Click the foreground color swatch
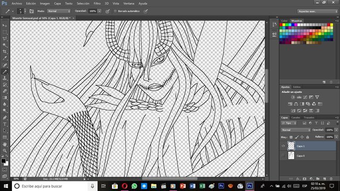 point(3,161)
